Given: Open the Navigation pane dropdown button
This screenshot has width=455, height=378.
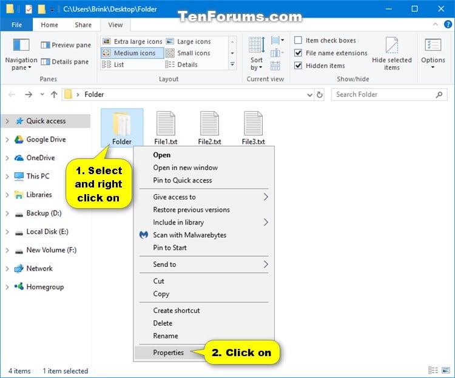Looking at the screenshot, I should point(21,54).
